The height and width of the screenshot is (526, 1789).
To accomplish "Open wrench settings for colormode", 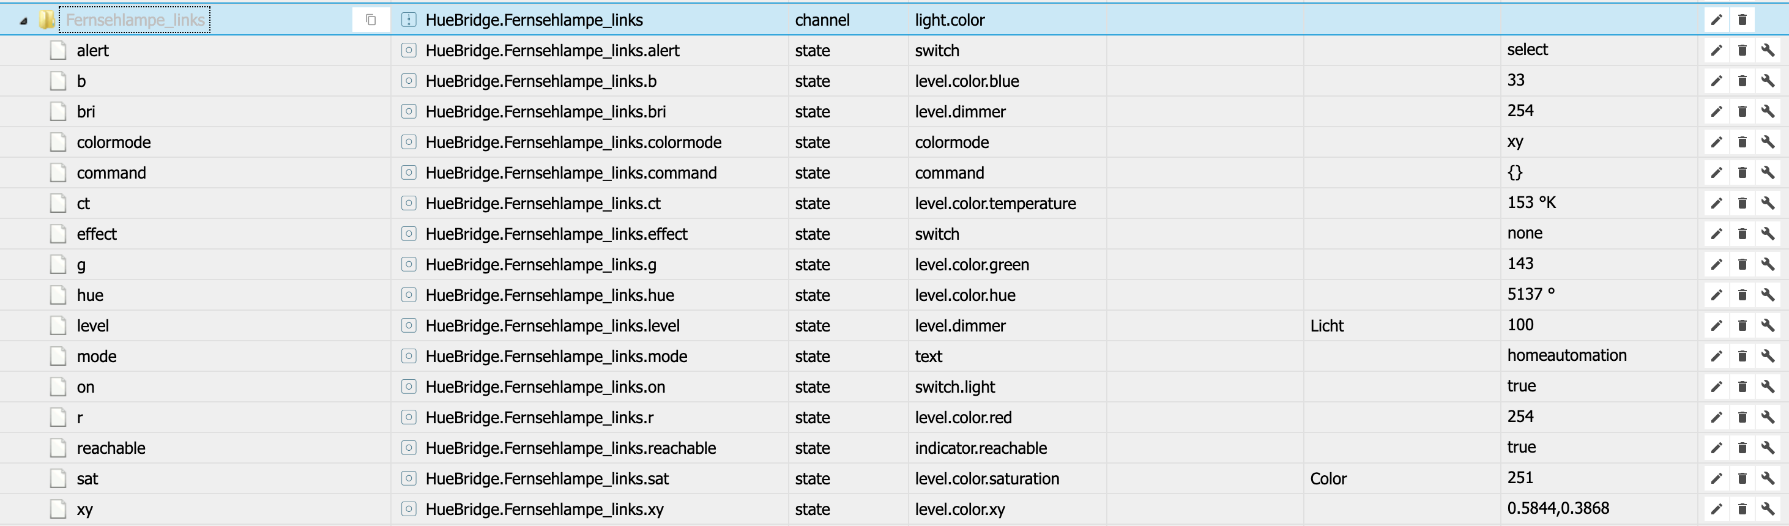I will [1768, 143].
